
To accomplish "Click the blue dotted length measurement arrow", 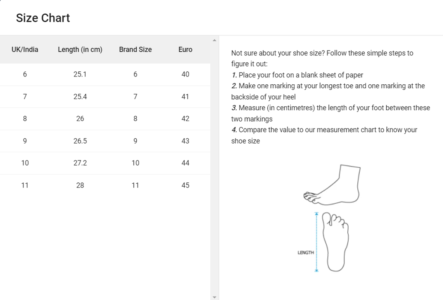I will [317, 242].
